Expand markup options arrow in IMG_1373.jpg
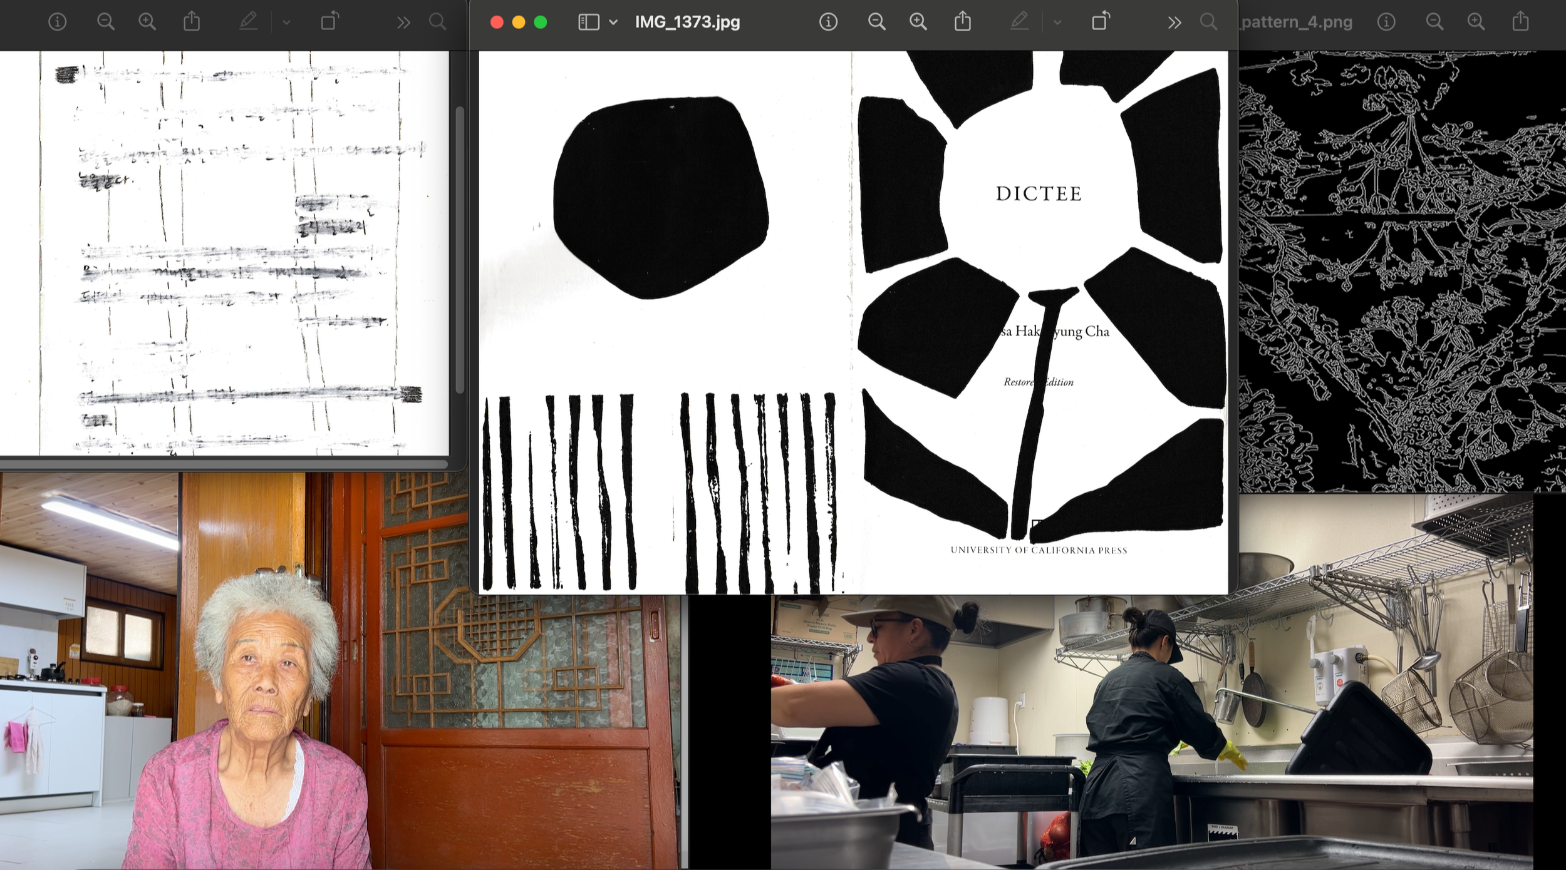This screenshot has width=1566, height=870. (1057, 23)
